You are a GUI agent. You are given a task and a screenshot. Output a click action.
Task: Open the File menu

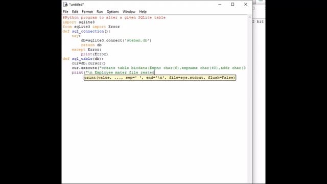tap(65, 12)
